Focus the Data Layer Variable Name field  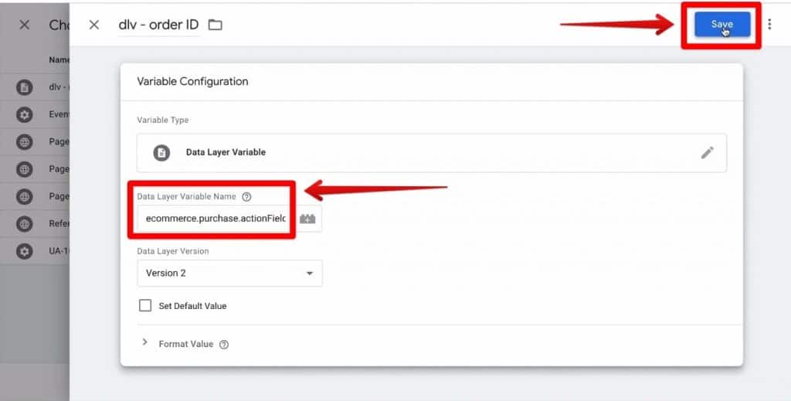[x=215, y=219]
